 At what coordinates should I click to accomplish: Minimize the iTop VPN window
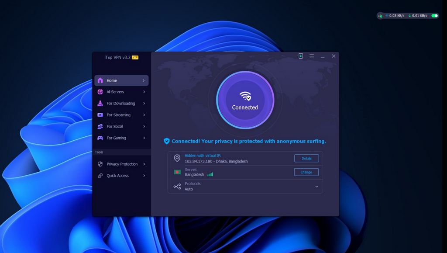coord(323,56)
